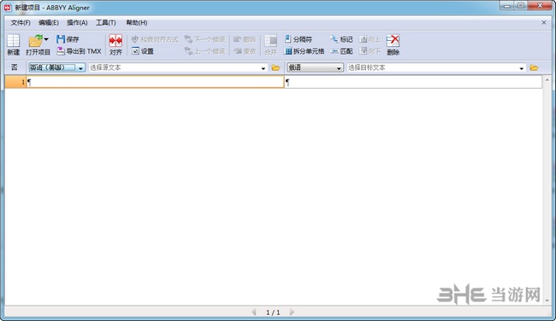Go to next error 下一个错误
This screenshot has height=321, width=556.
[204, 39]
